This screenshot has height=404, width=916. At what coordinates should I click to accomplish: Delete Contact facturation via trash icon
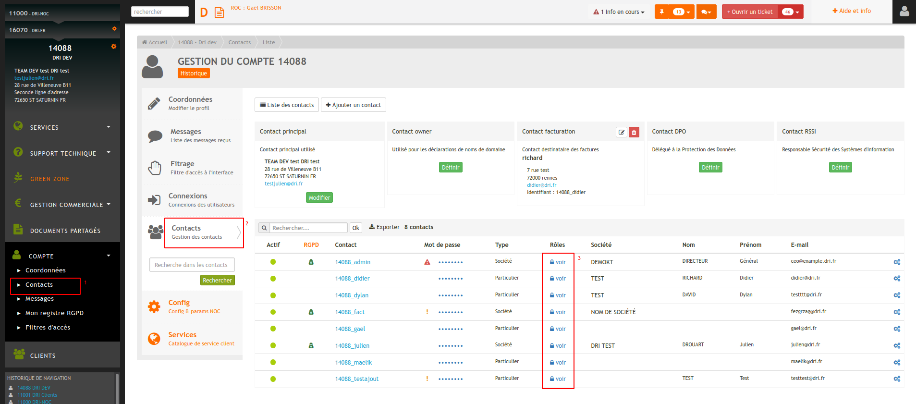click(x=634, y=132)
